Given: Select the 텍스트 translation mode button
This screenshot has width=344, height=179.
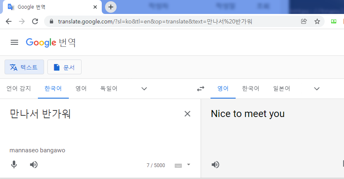Looking at the screenshot, I should point(24,67).
